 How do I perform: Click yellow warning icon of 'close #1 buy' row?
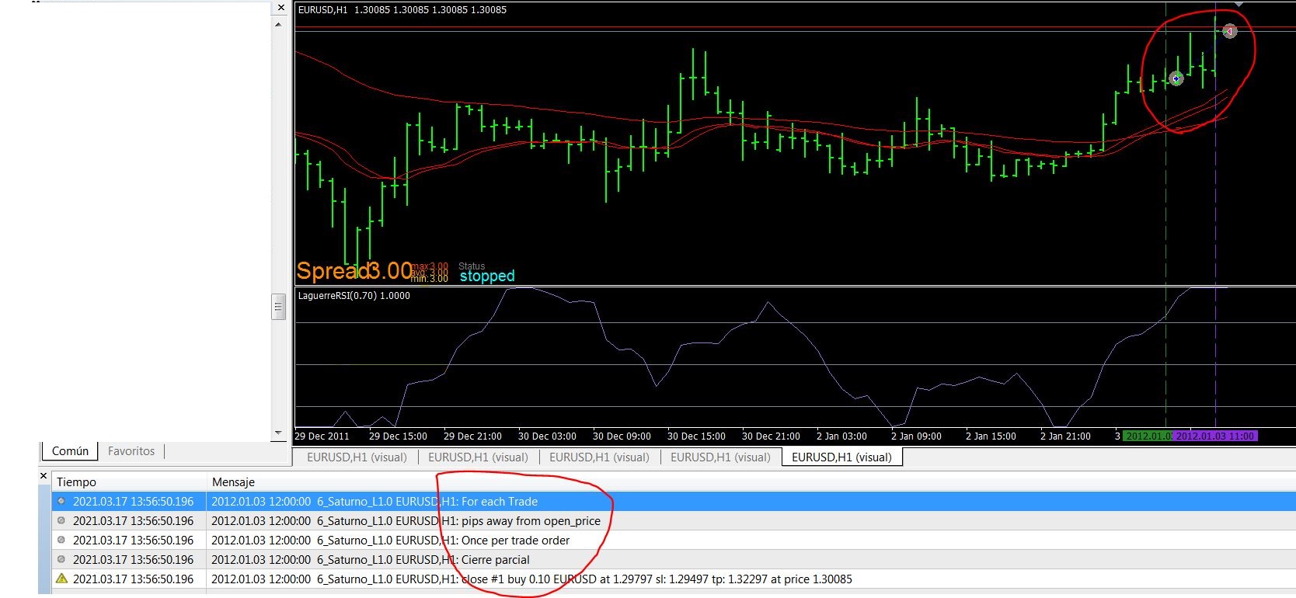click(x=61, y=579)
